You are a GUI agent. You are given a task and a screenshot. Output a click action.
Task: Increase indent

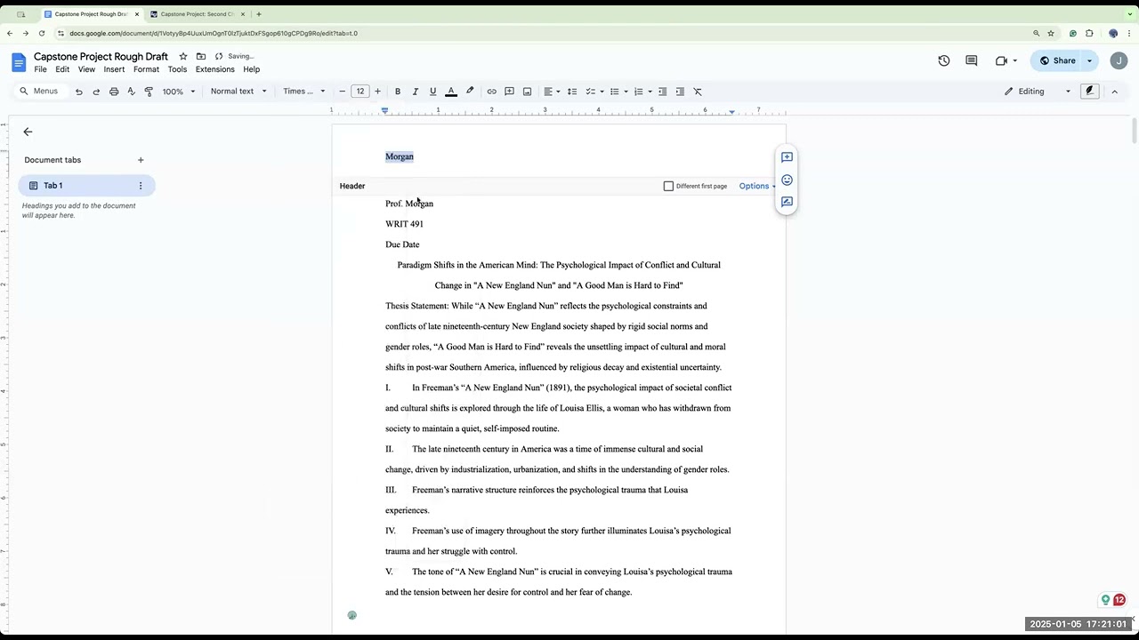(x=680, y=92)
